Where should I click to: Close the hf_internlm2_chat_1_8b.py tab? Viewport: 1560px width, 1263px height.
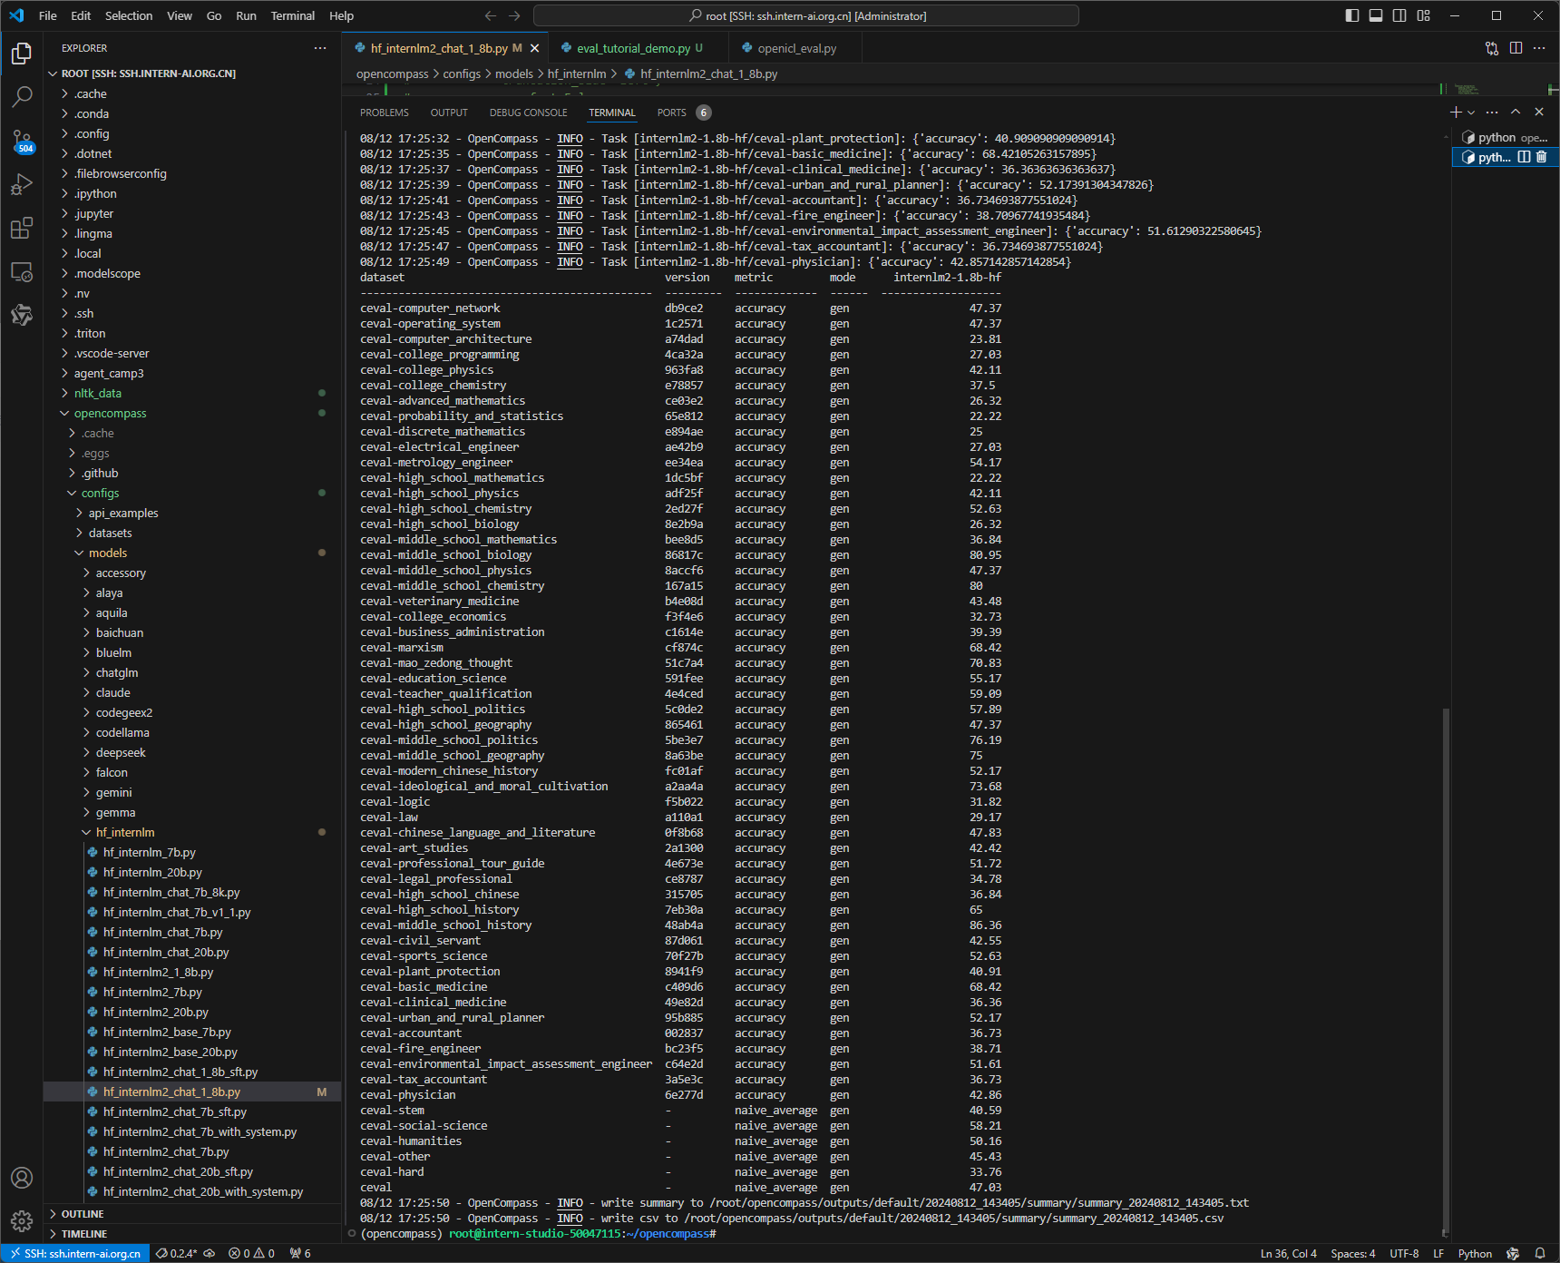[x=535, y=48]
